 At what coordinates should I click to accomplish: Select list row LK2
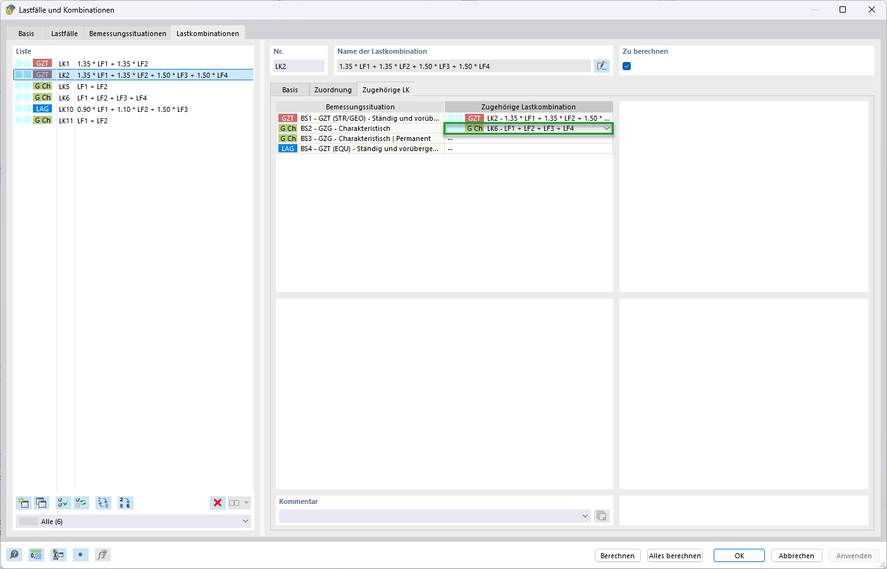(x=133, y=75)
